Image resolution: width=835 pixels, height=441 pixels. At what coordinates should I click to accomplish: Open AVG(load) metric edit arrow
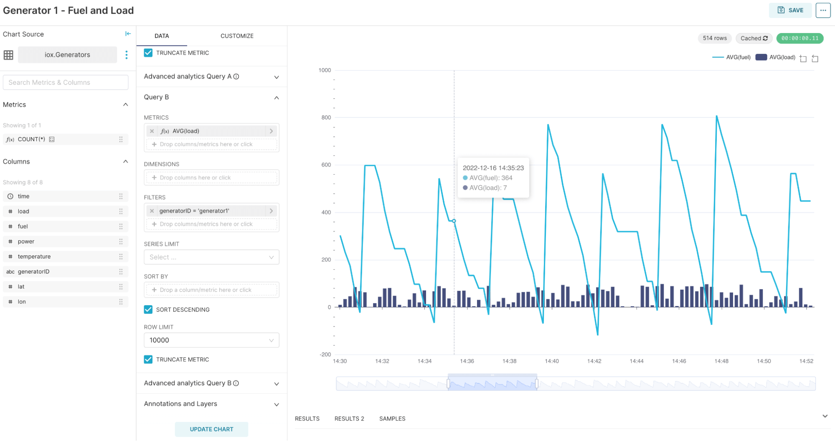(x=272, y=131)
